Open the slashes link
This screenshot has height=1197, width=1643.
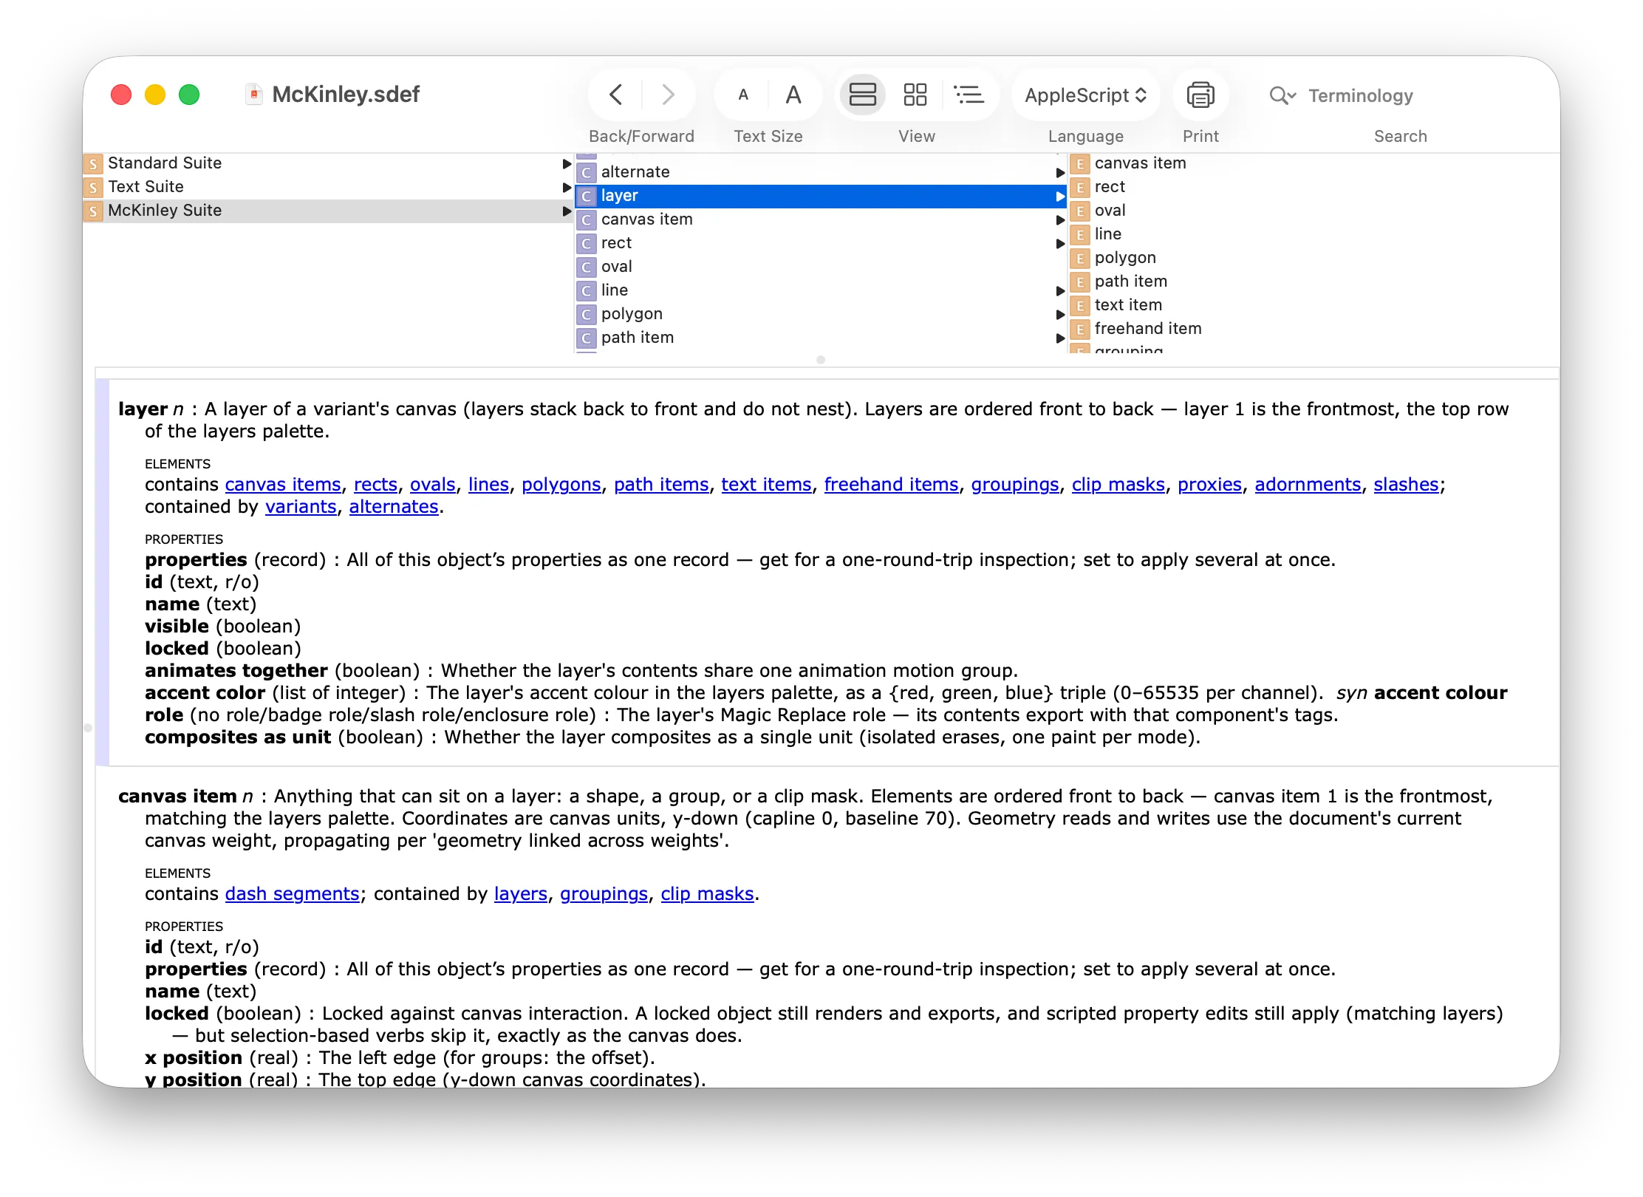coord(1406,484)
